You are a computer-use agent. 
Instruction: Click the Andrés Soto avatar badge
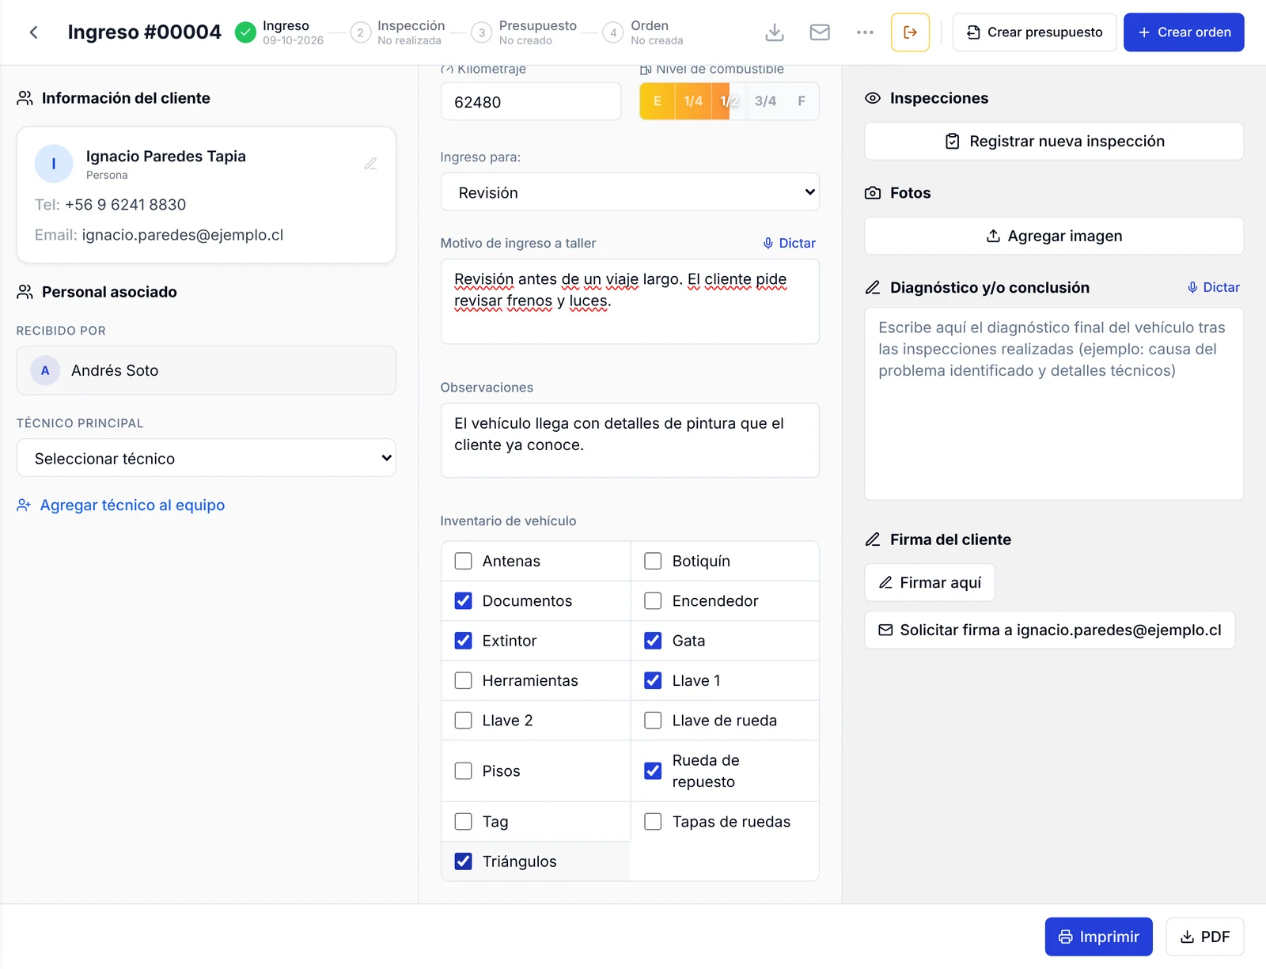coord(45,370)
